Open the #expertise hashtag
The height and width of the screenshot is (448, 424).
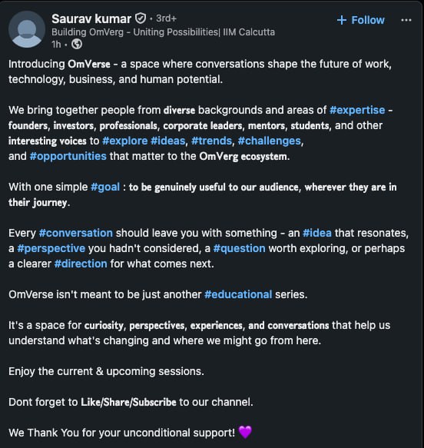coord(357,110)
